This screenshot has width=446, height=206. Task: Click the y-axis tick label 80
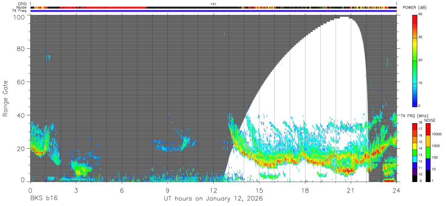coord(22,49)
